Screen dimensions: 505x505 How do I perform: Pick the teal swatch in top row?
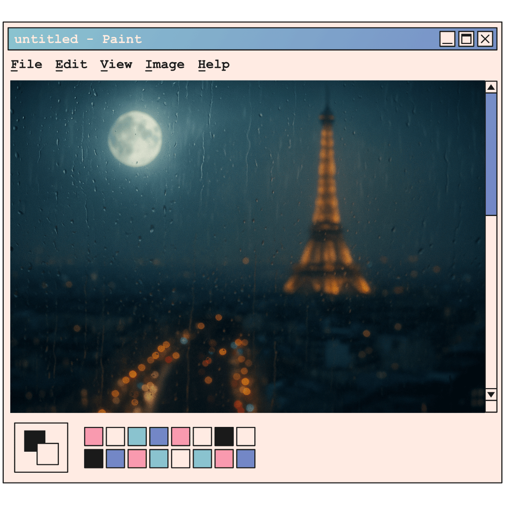pos(137,436)
